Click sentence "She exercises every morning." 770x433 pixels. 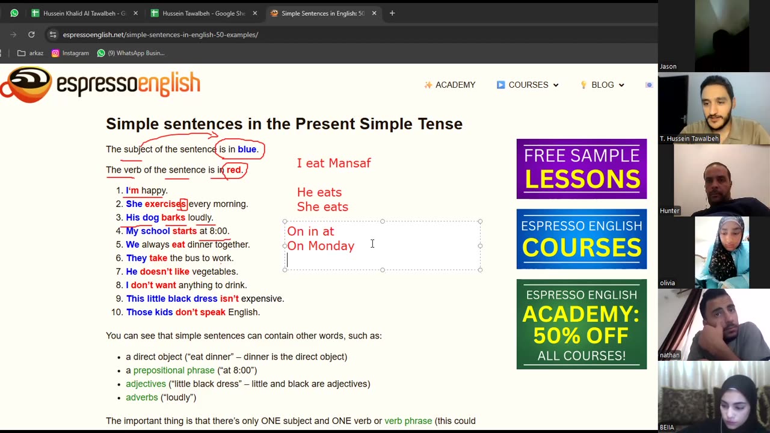[x=187, y=204]
